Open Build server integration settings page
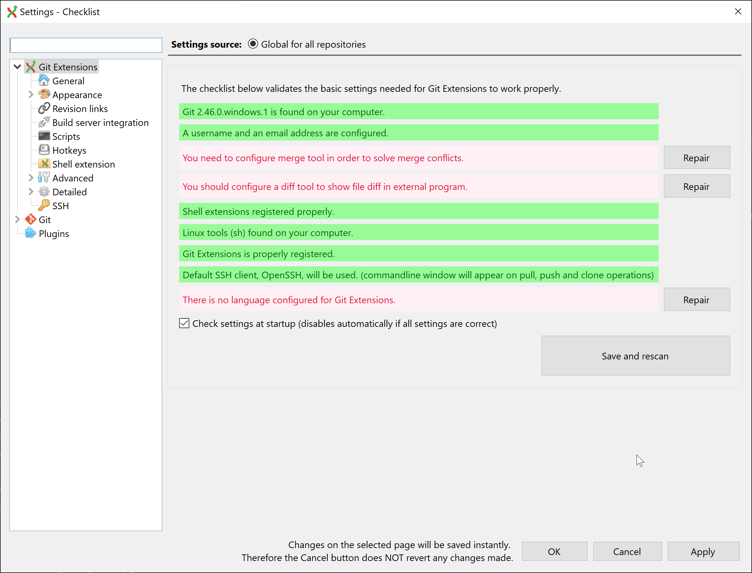The height and width of the screenshot is (573, 752). pyautogui.click(x=100, y=122)
